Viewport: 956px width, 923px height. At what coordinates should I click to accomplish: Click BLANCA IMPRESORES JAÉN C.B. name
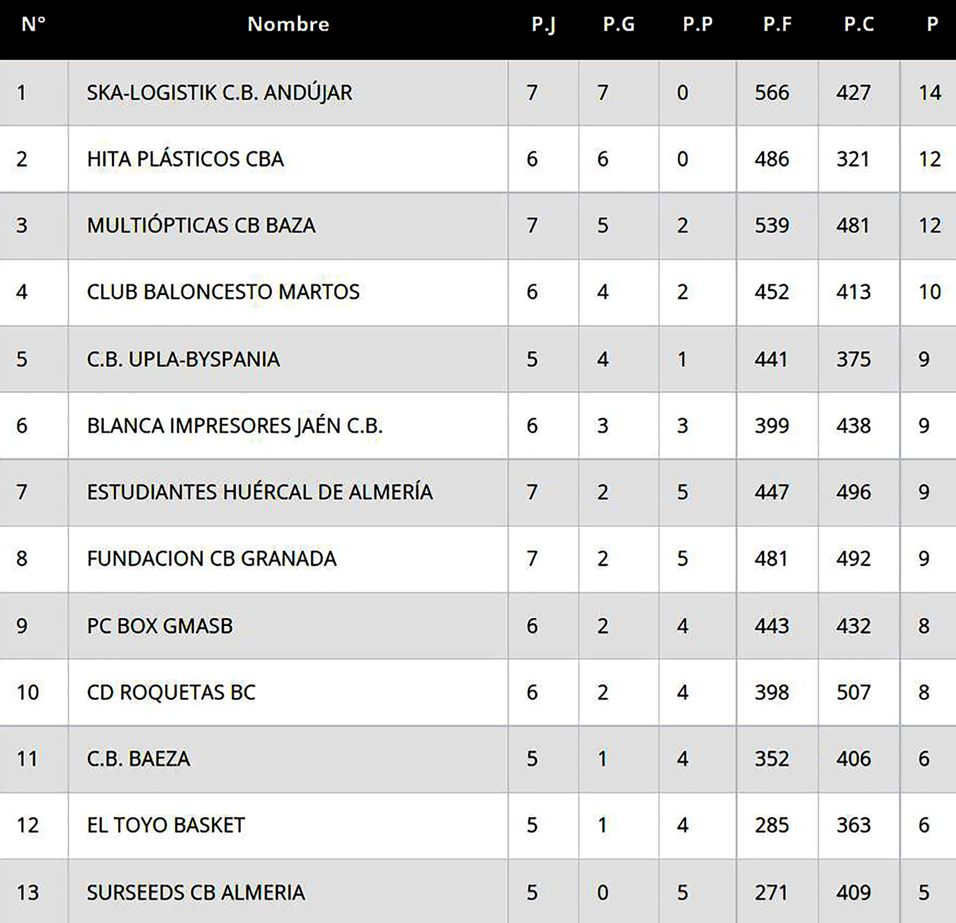tap(234, 425)
